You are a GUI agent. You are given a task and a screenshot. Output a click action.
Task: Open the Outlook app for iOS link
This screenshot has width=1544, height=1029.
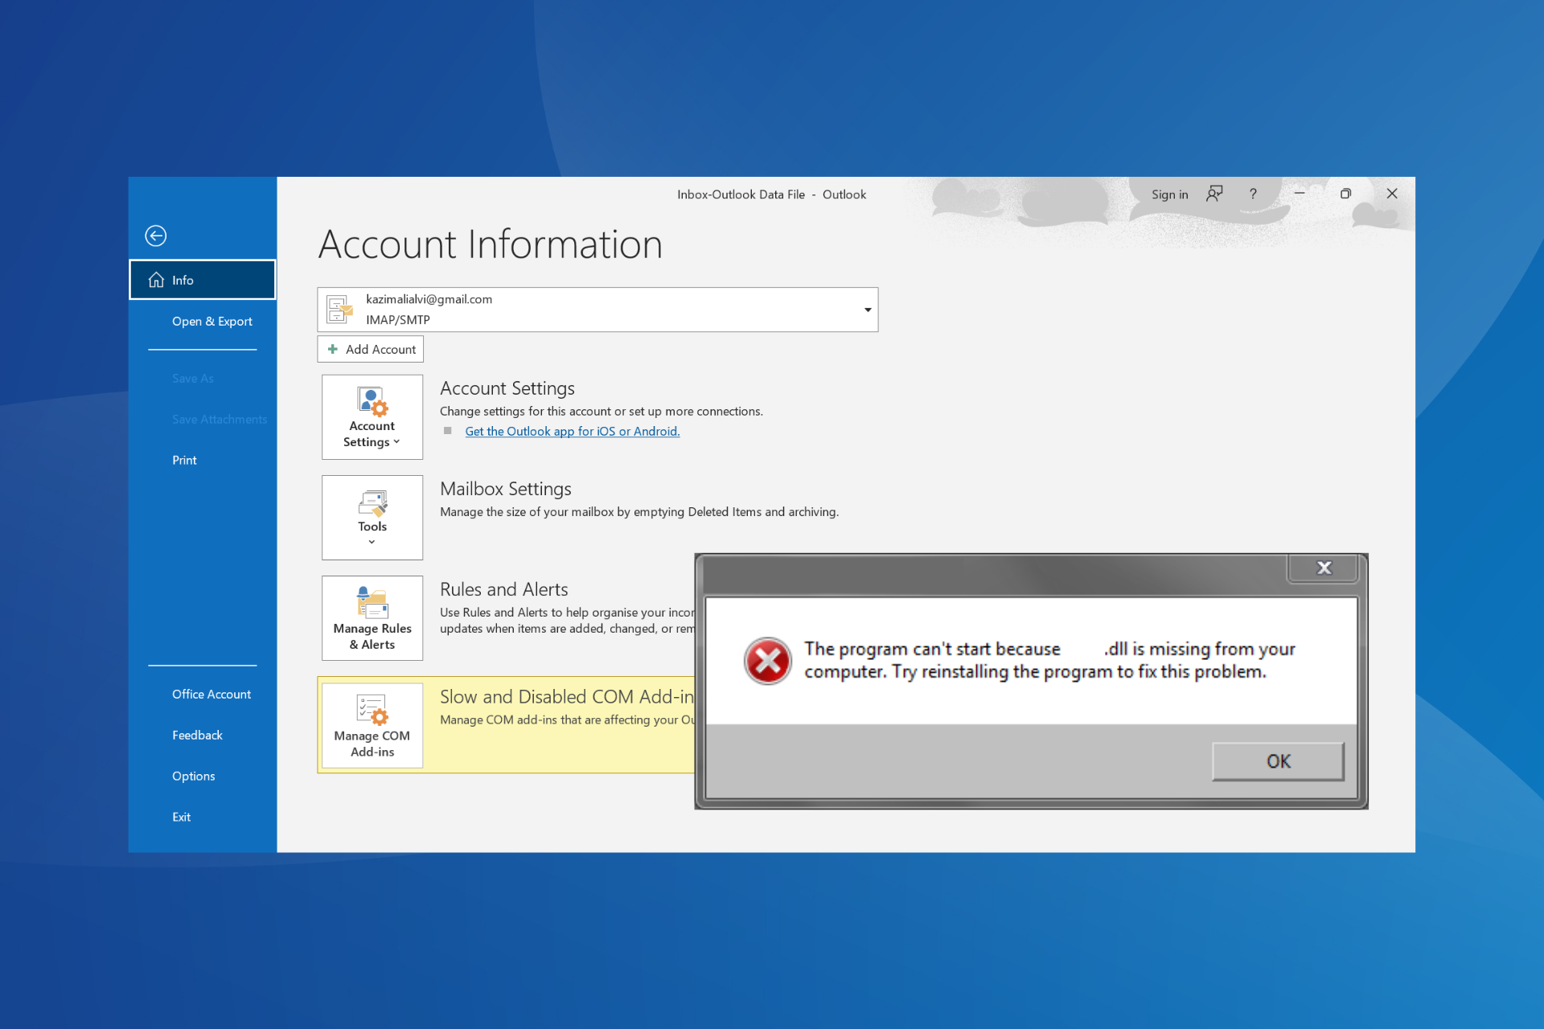tap(572, 432)
